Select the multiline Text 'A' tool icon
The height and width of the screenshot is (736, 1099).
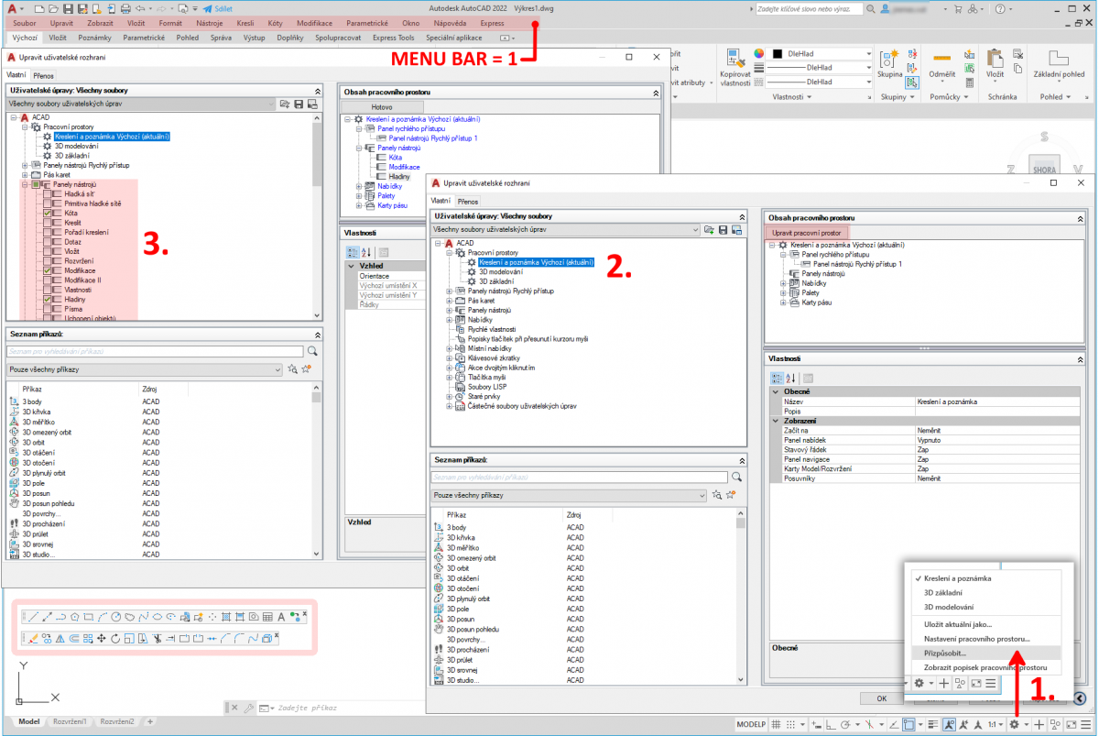[281, 617]
